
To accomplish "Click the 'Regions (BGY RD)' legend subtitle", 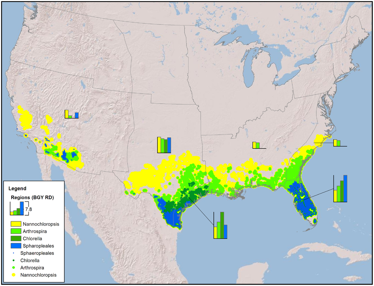I will (x=32, y=198).
